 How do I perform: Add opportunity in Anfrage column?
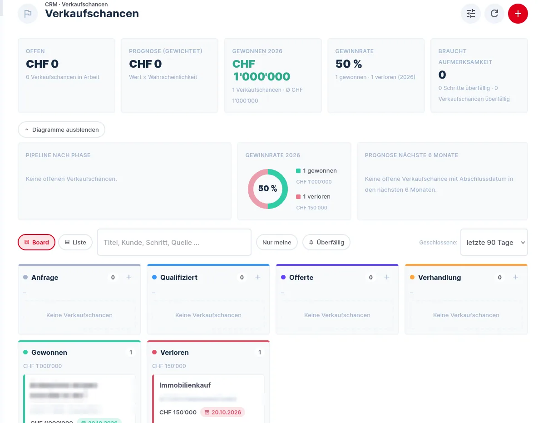pyautogui.click(x=129, y=277)
